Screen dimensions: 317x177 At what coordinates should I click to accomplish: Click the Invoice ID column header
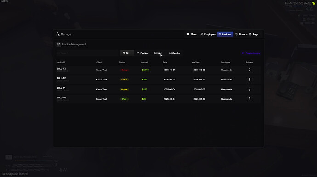point(61,62)
